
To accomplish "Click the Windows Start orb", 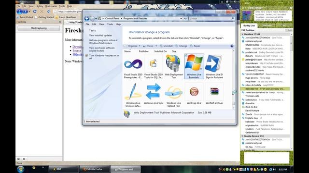I will 20,169.
